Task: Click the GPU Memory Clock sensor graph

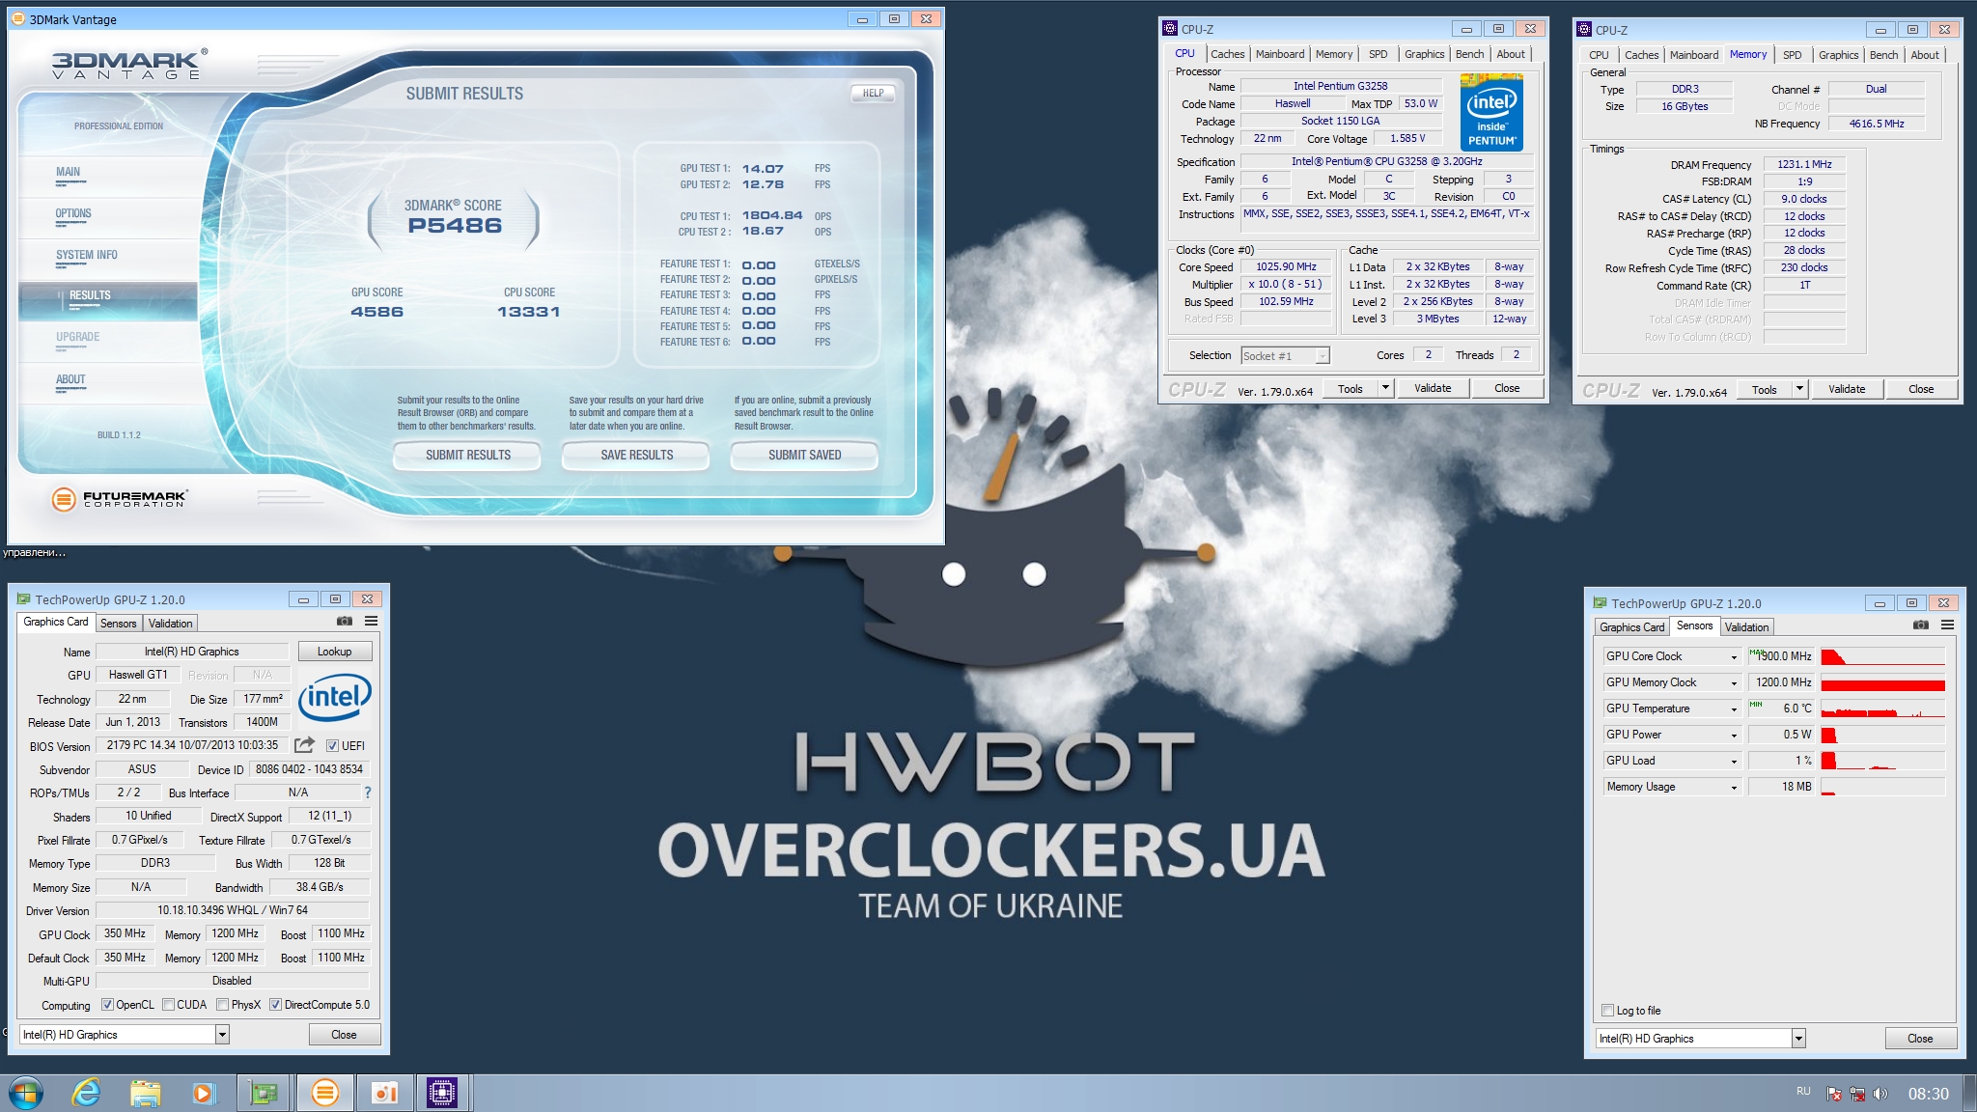Action: 1882,682
